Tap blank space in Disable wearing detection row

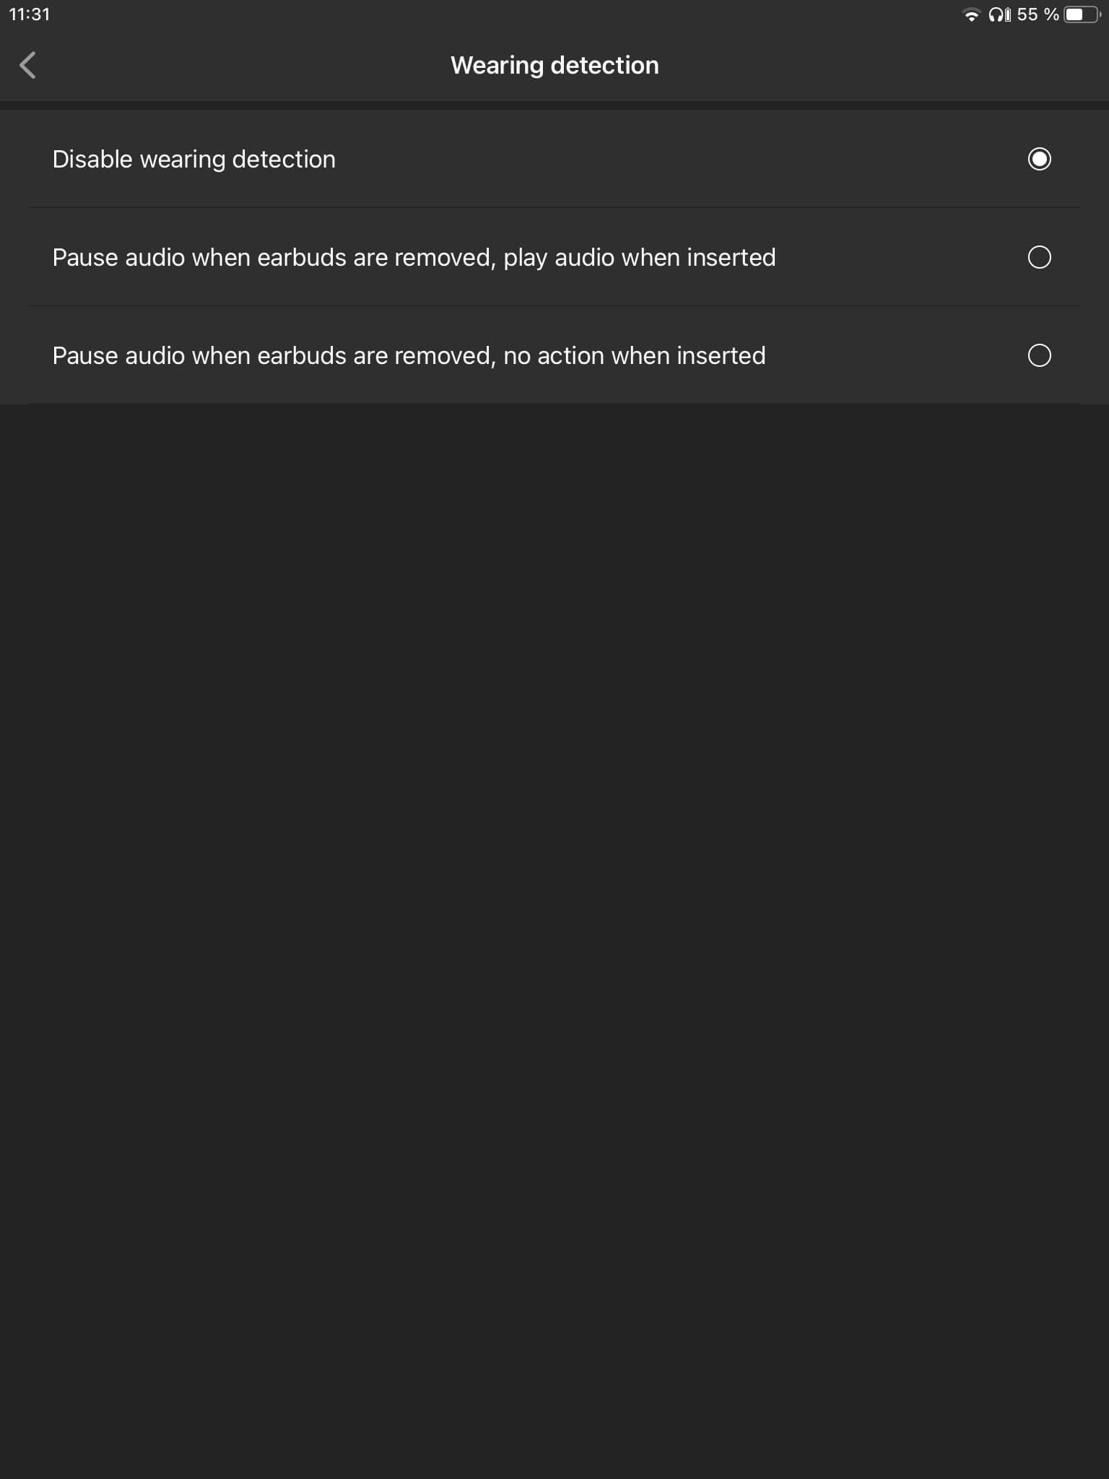click(x=679, y=159)
